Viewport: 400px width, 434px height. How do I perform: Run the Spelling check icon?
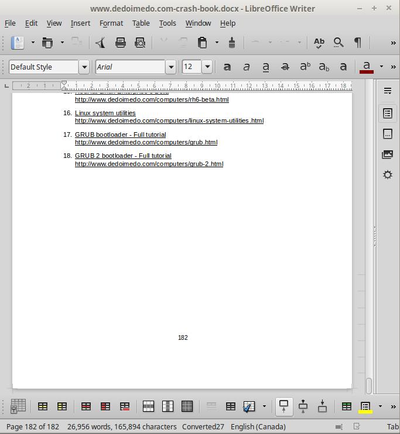pyautogui.click(x=319, y=43)
